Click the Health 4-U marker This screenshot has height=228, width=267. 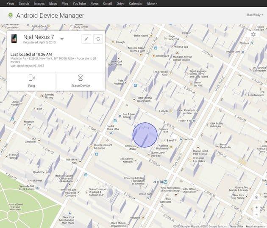(x=194, y=121)
